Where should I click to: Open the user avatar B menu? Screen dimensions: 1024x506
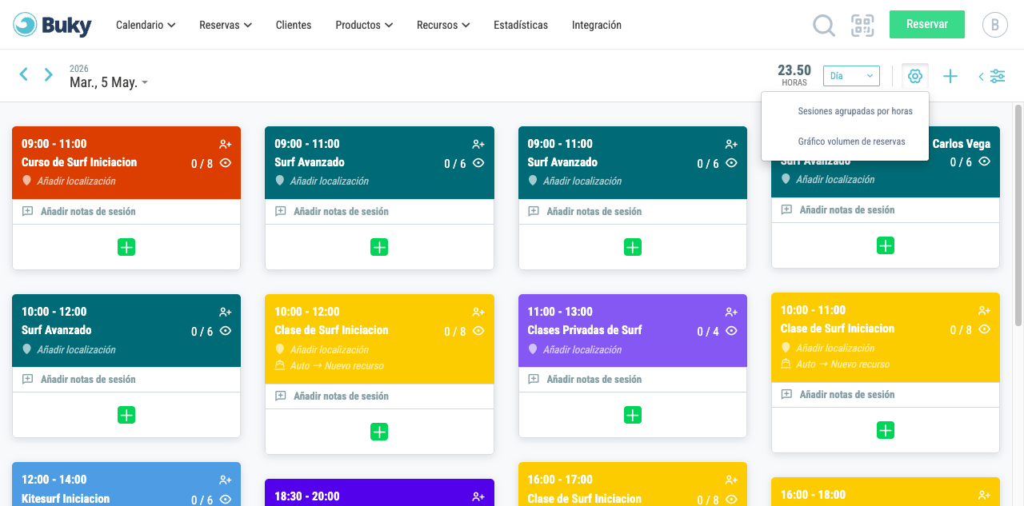(x=994, y=25)
